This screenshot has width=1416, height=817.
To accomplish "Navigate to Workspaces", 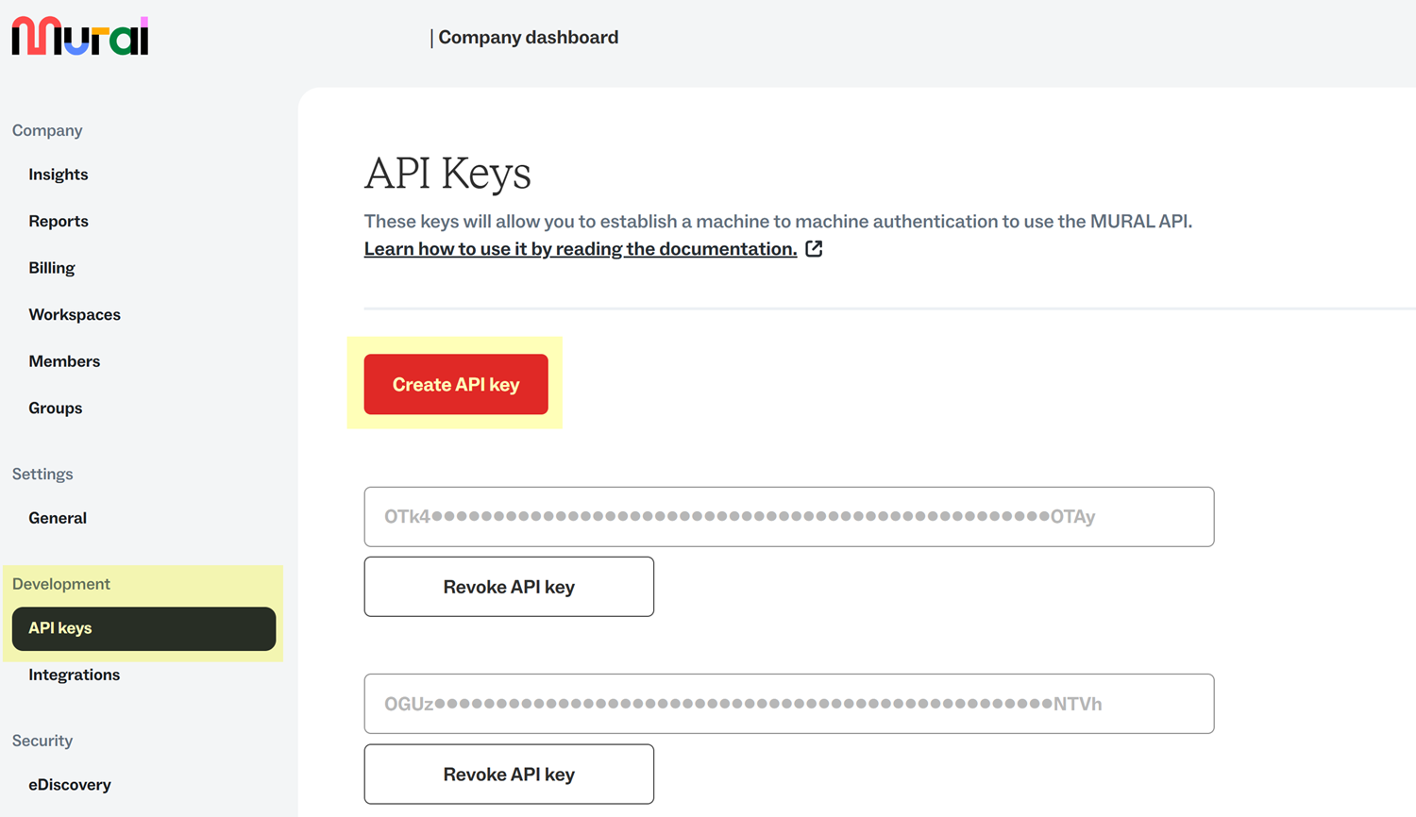I will click(75, 314).
